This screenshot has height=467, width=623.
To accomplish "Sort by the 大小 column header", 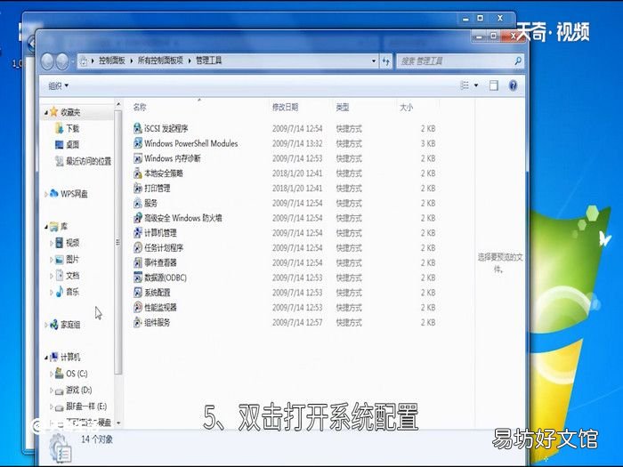I will point(406,108).
